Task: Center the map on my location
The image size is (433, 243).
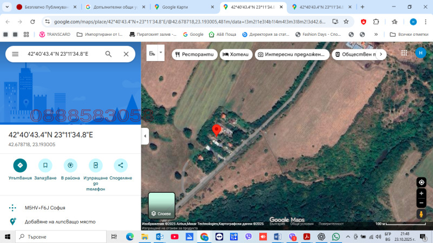Action: point(421,182)
